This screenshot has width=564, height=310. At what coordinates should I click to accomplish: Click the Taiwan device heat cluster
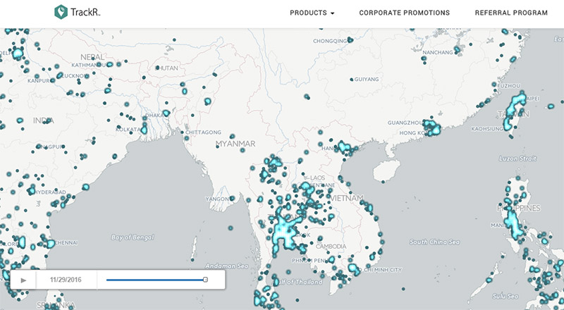tap(515, 113)
